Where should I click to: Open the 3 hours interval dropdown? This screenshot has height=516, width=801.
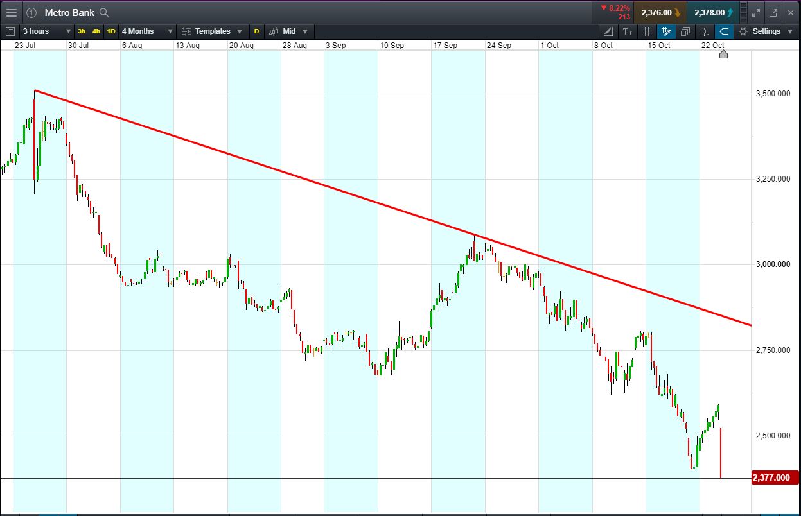(x=46, y=31)
